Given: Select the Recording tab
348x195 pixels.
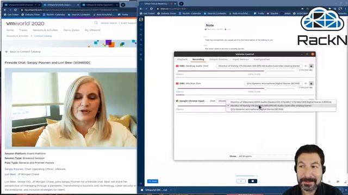Looking at the screenshot, I should point(198,59).
